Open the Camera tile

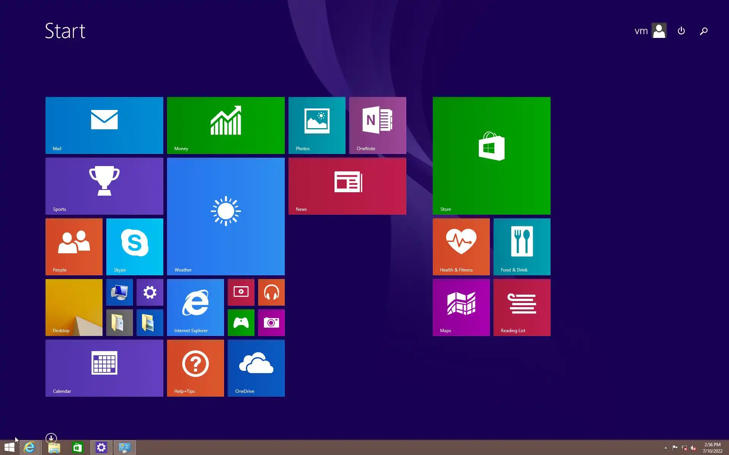click(271, 323)
